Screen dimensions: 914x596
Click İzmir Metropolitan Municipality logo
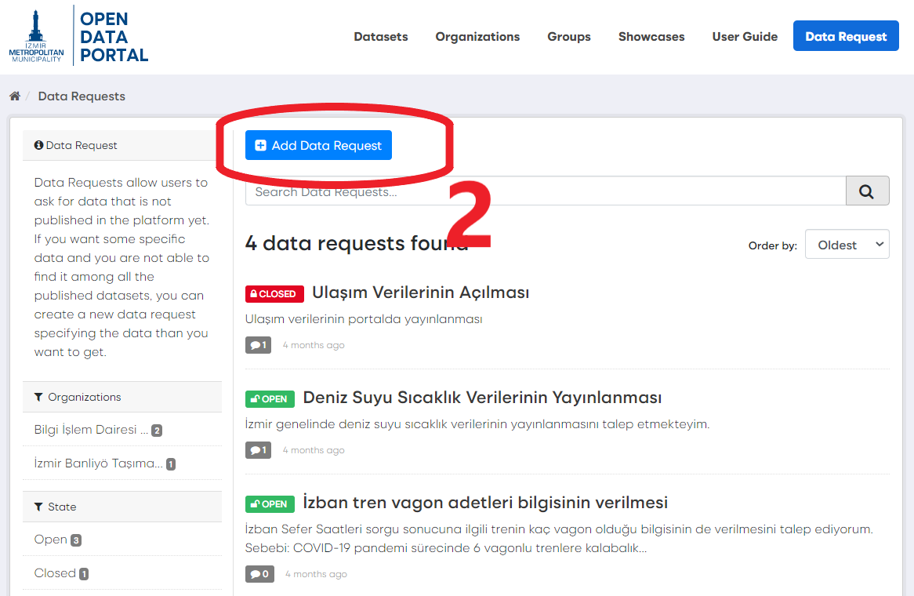[36, 36]
